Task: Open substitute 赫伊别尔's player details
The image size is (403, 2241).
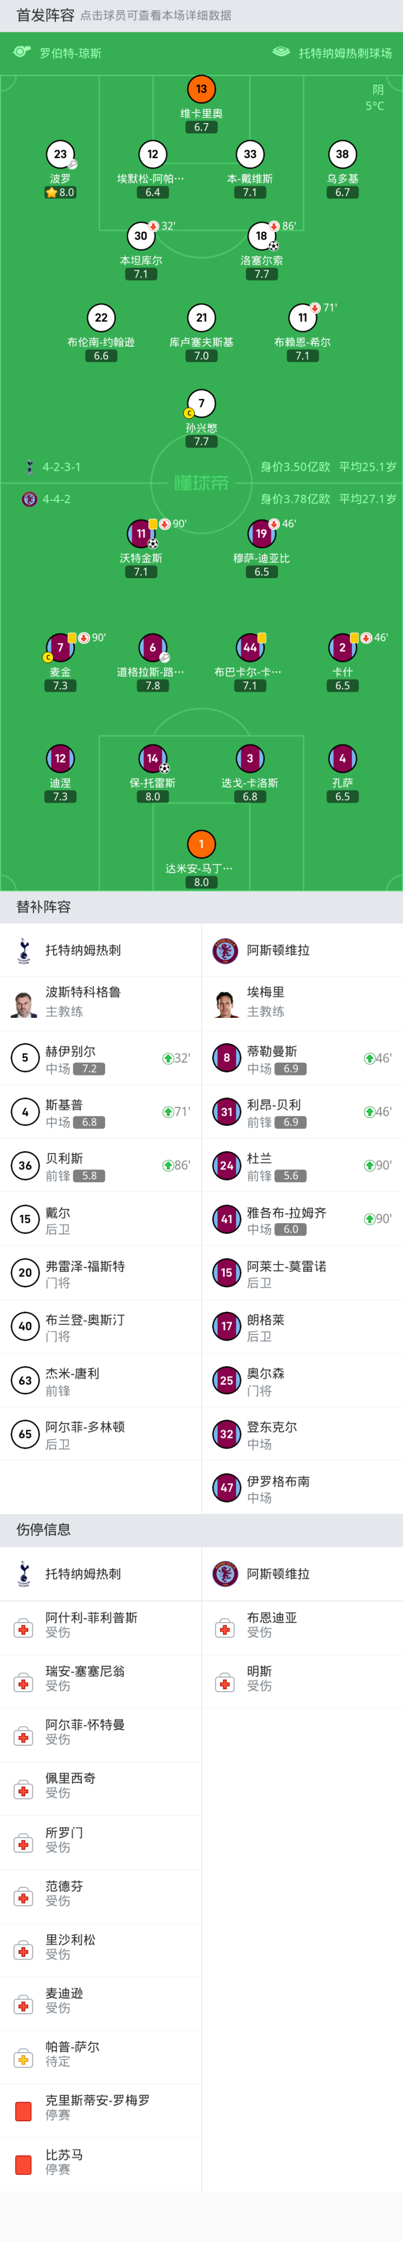Action: pos(72,1059)
